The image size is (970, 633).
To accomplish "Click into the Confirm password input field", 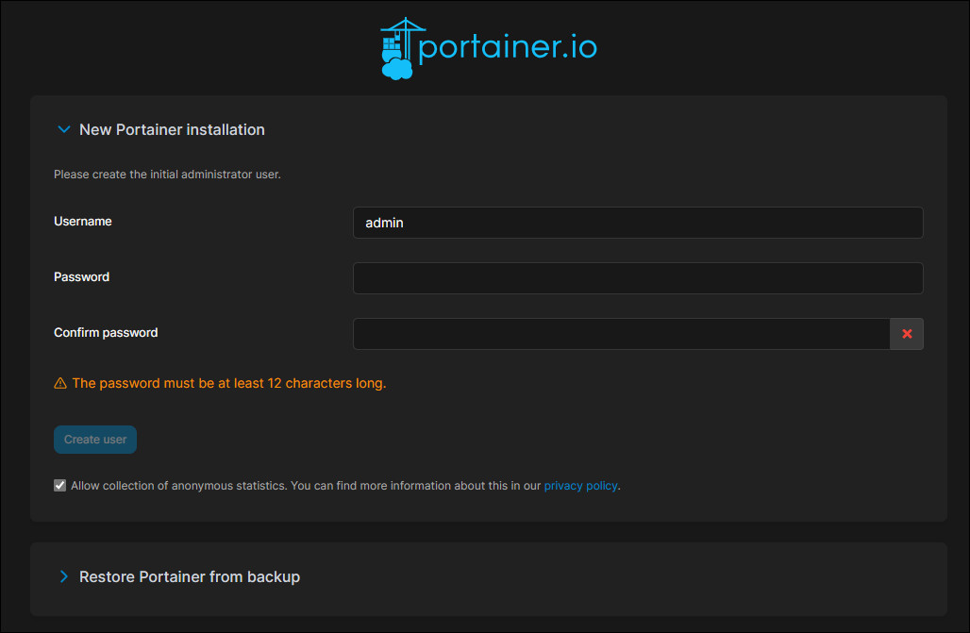I will [x=621, y=334].
